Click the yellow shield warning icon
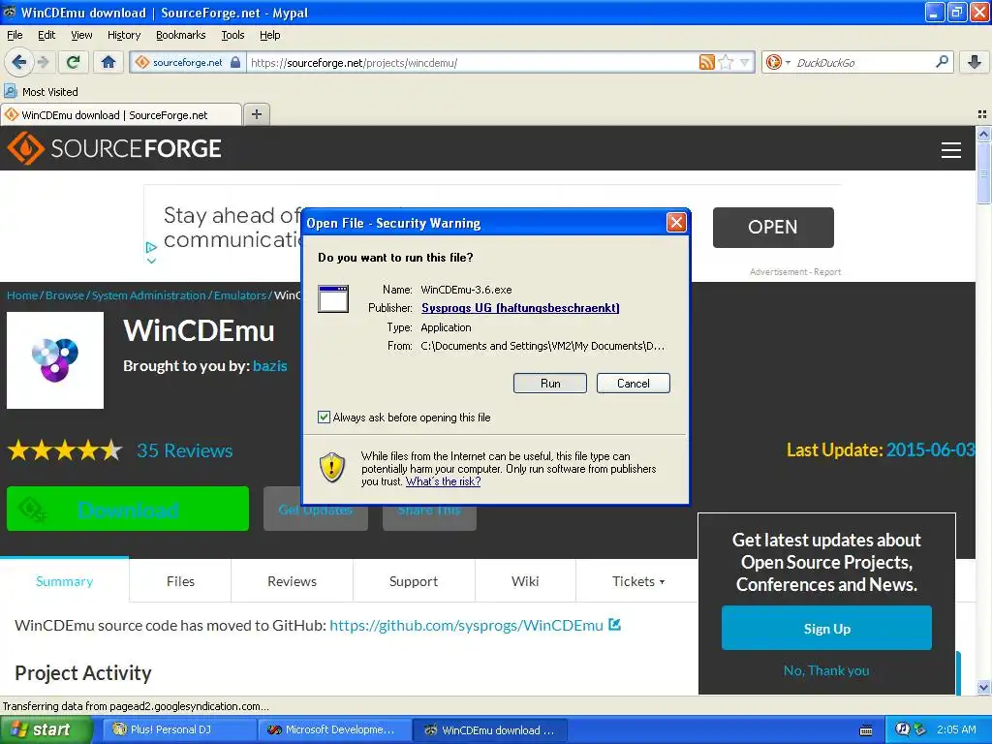Screen dimensions: 992x744 point(332,468)
